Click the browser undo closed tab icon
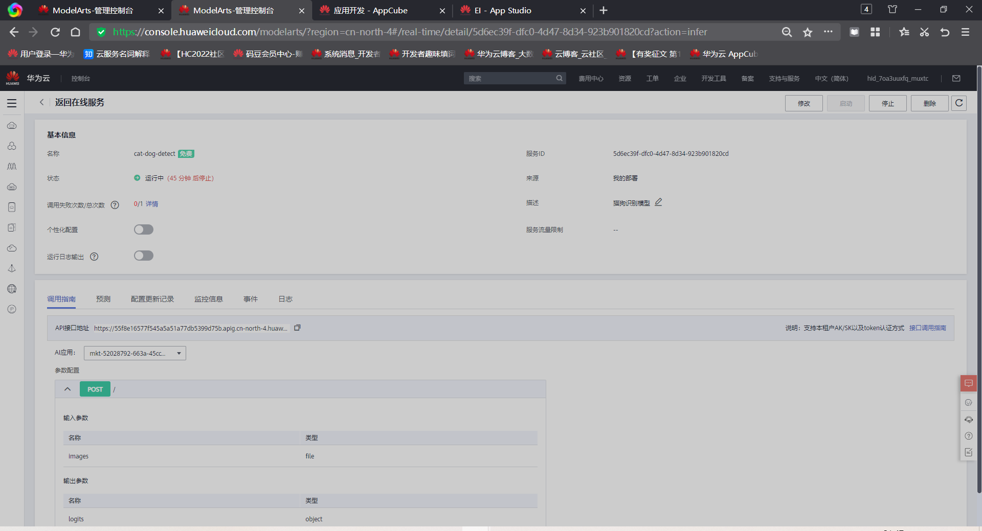The image size is (982, 531). click(x=945, y=32)
